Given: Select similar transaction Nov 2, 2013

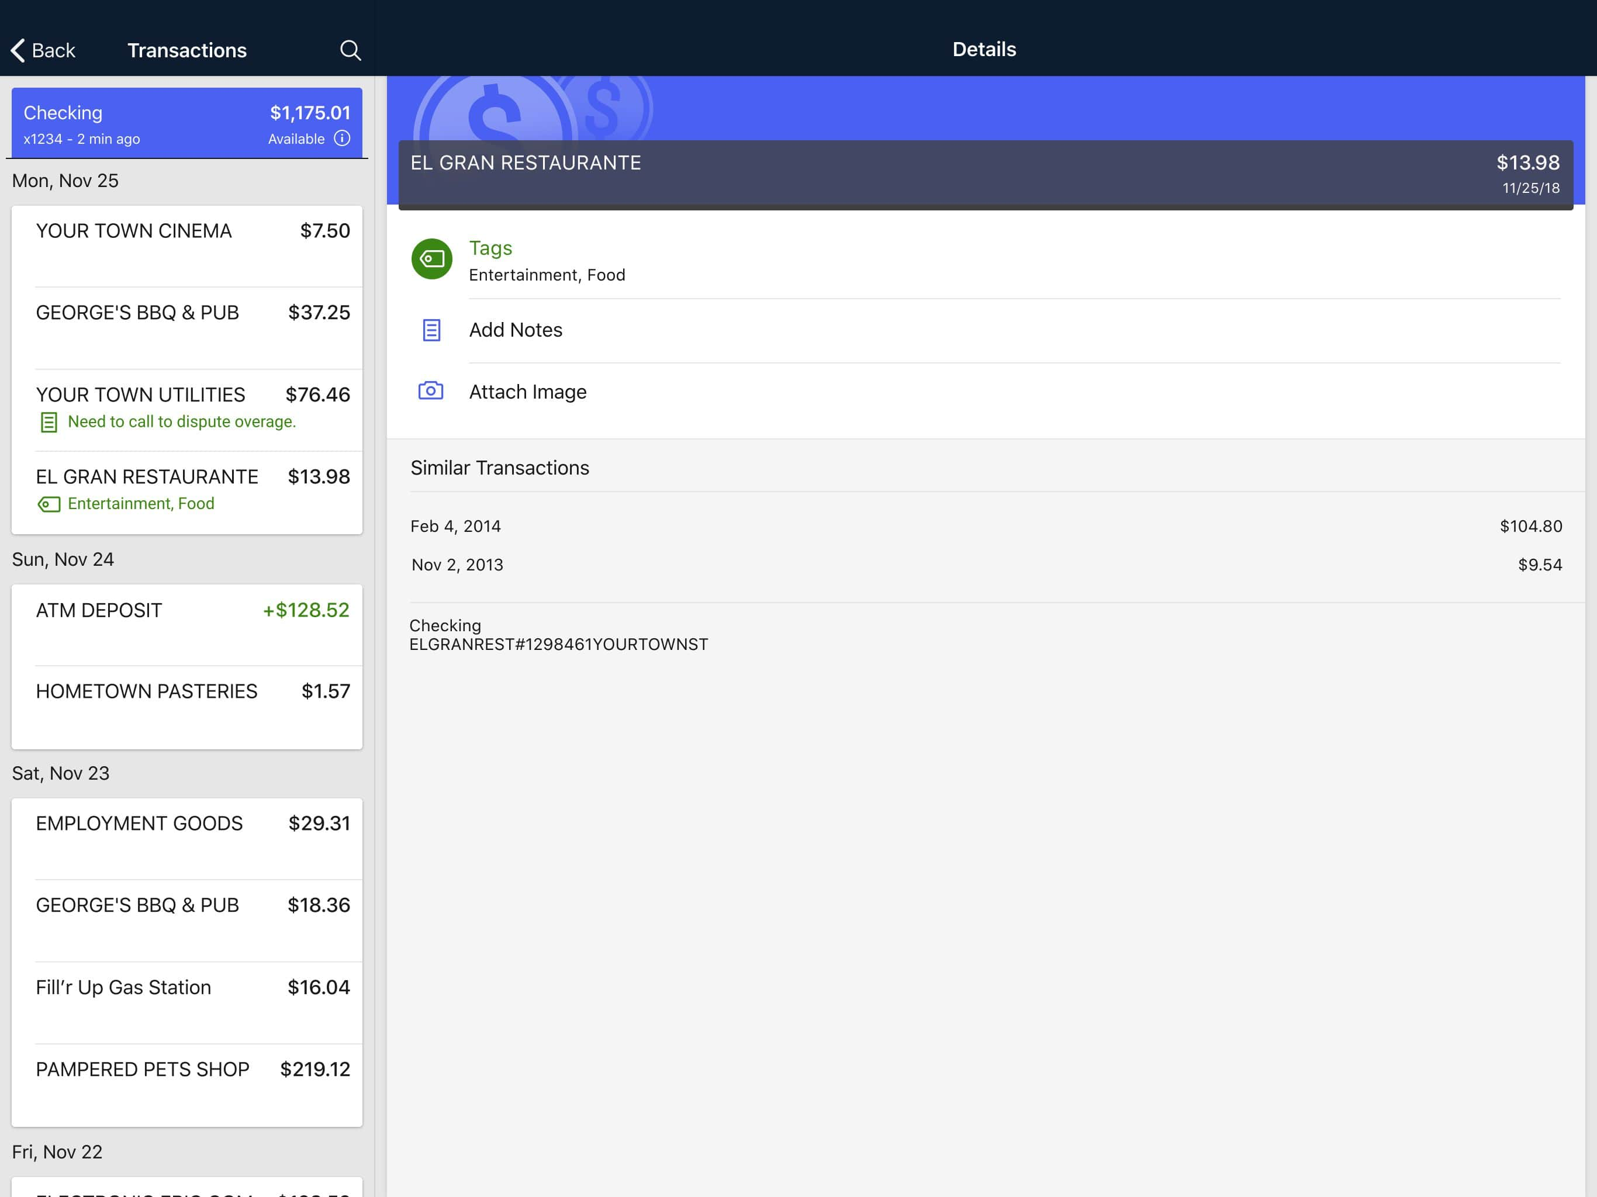Looking at the screenshot, I should pos(986,565).
